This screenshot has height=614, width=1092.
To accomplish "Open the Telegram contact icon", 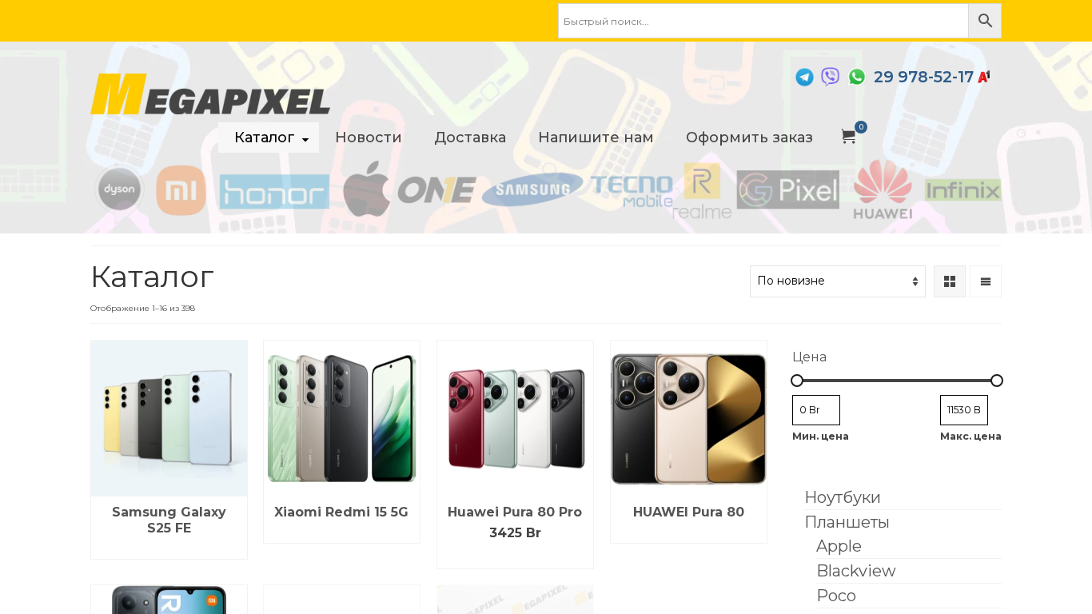I will 804,77.
